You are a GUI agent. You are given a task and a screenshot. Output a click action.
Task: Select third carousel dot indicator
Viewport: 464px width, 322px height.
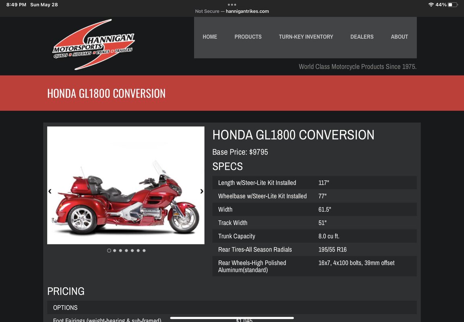(120, 250)
